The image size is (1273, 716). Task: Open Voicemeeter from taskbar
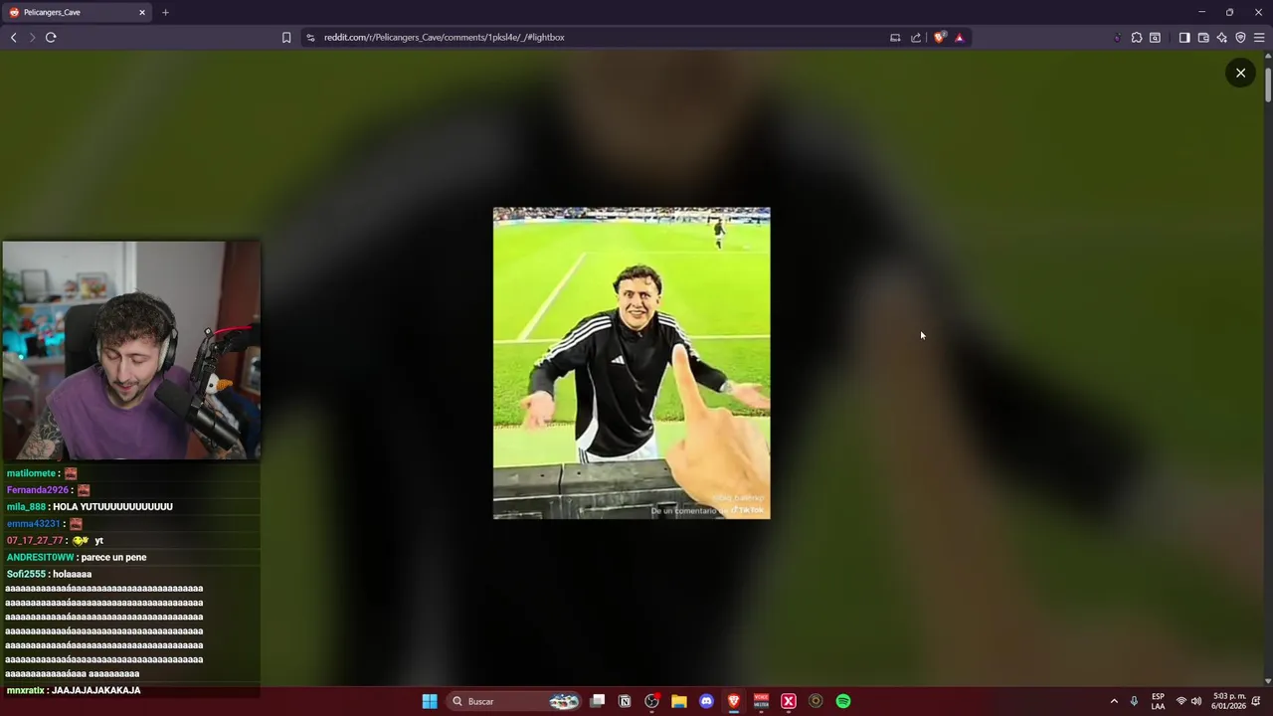click(761, 701)
